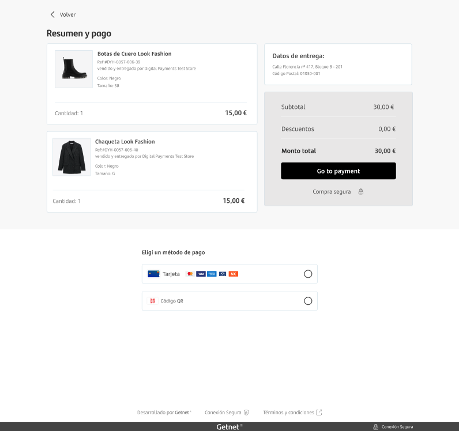The width and height of the screenshot is (459, 431).
Task: Click the American Express card logo
Action: click(212, 274)
